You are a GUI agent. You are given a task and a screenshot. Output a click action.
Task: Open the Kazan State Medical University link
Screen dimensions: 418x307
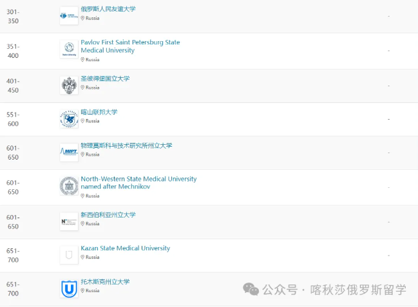[126, 248]
